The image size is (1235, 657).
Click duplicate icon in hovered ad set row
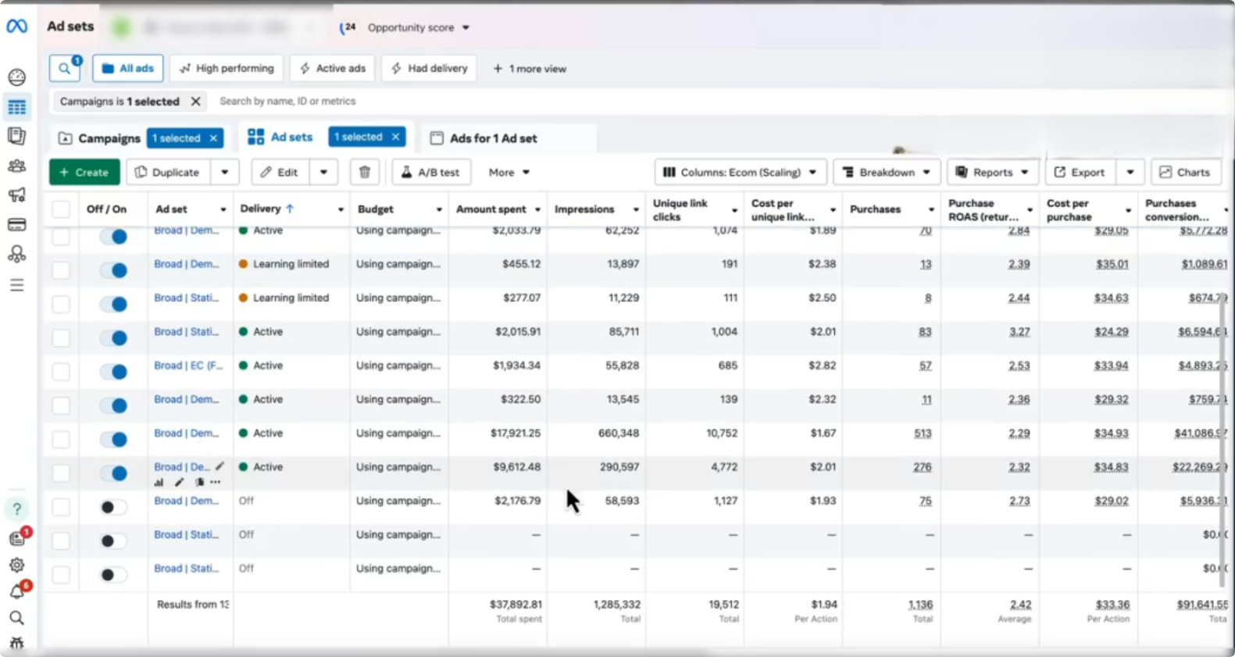coord(199,482)
